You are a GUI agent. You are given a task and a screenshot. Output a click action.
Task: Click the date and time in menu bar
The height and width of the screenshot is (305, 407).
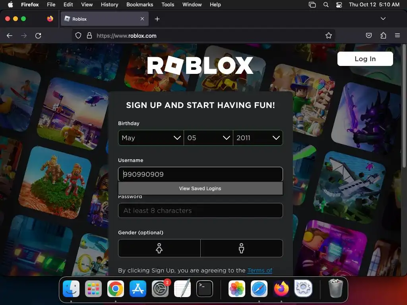374,4
